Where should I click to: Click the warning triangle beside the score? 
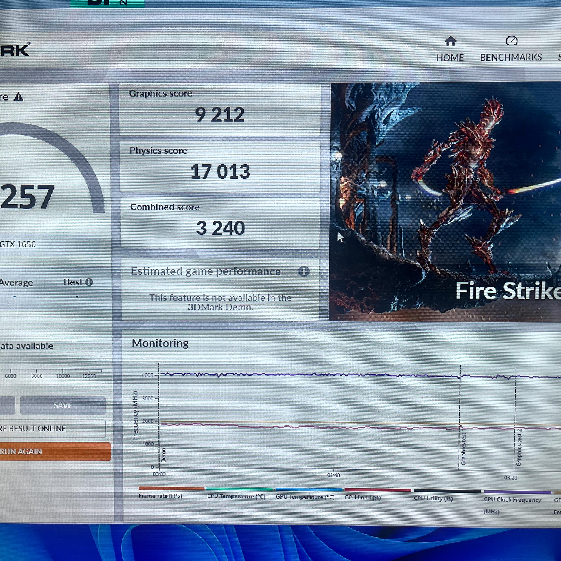[19, 97]
